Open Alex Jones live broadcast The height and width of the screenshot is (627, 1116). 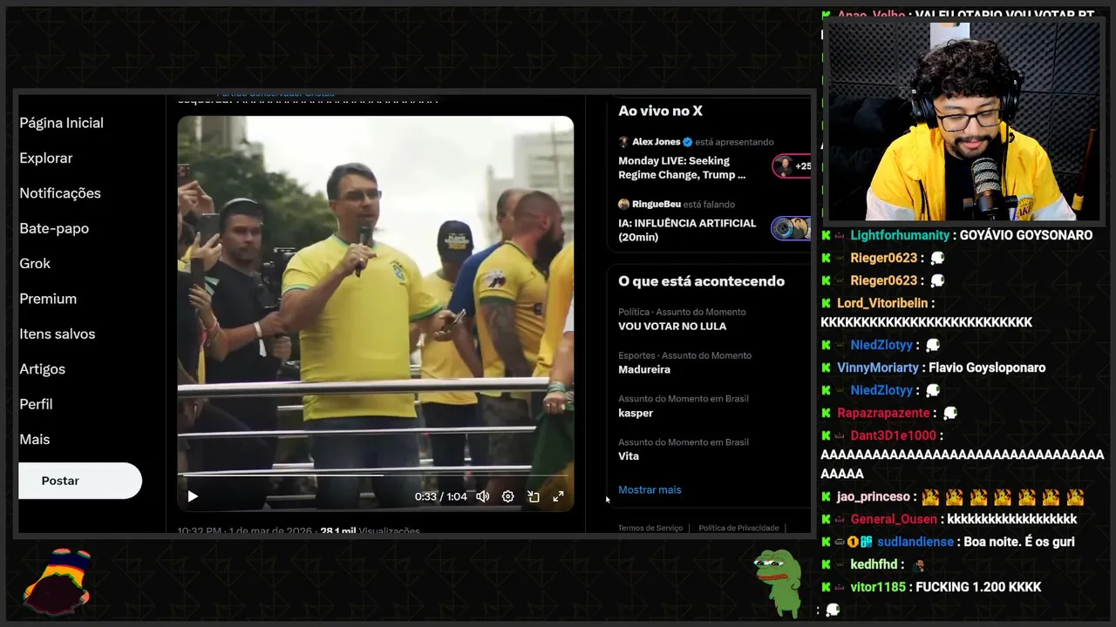coord(682,167)
